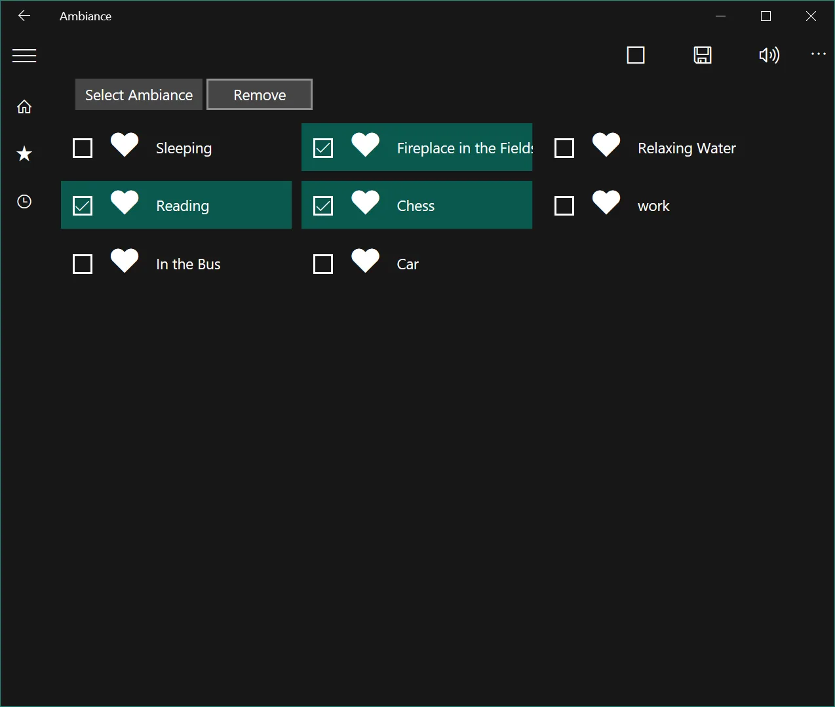835x707 pixels.
Task: Click the Select Ambiance button
Action: pyautogui.click(x=139, y=95)
